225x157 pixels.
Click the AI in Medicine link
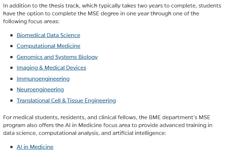coord(35,147)
